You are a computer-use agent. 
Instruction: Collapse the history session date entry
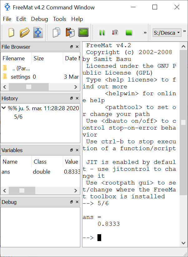pyautogui.click(x=4, y=108)
